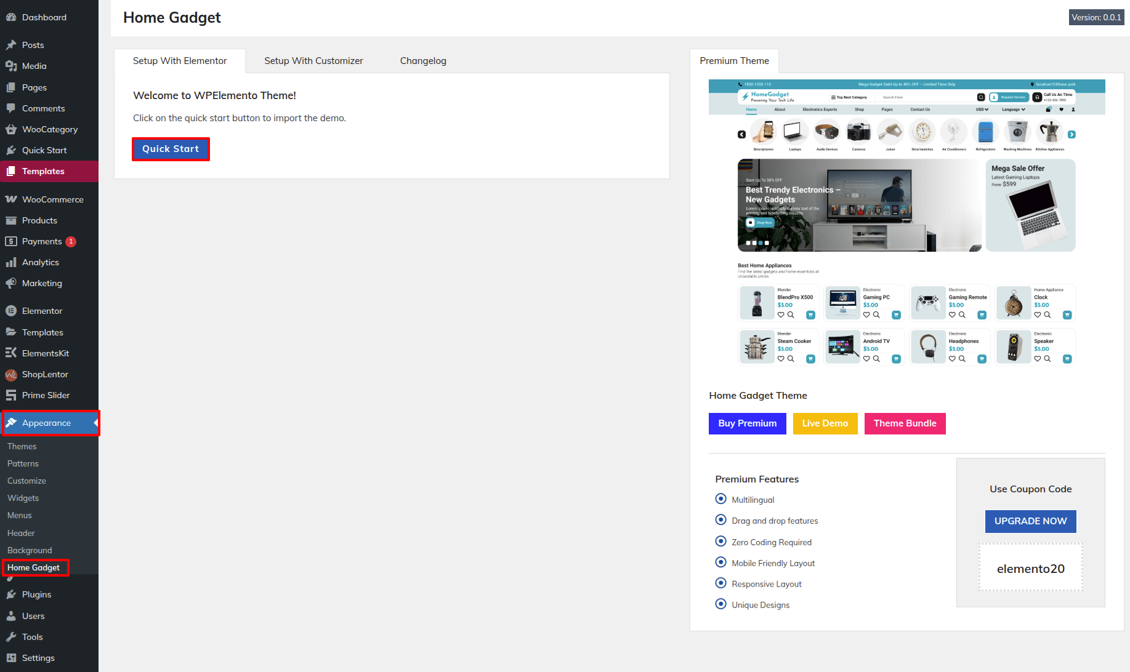This screenshot has width=1130, height=672.
Task: Click the Dashboard gauge icon
Action: point(11,17)
